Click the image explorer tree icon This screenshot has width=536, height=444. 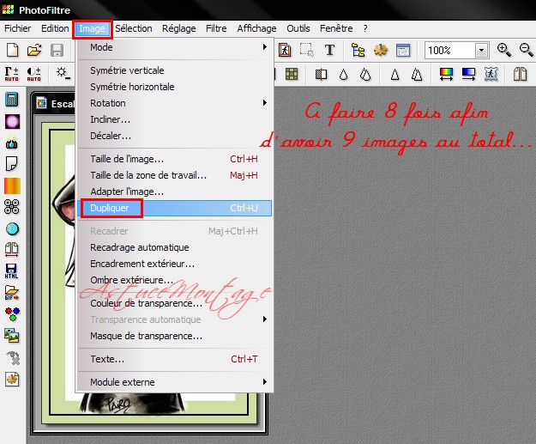[x=358, y=50]
